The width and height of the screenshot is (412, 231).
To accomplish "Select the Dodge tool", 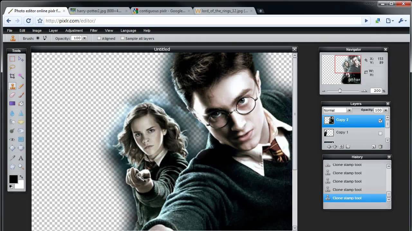I will 12,131.
